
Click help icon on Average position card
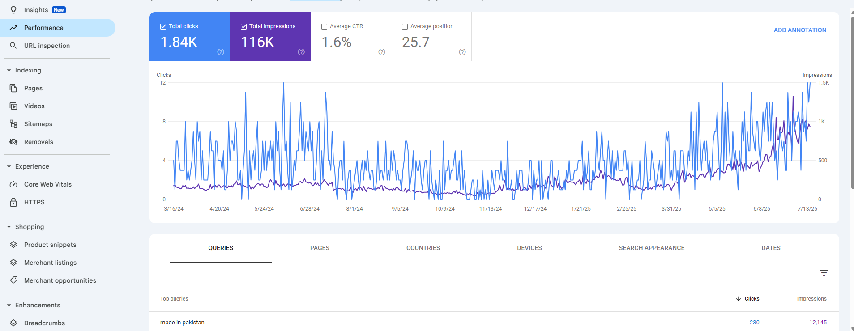(462, 52)
